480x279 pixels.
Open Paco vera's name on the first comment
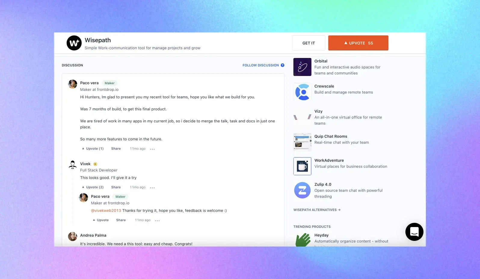tap(89, 83)
